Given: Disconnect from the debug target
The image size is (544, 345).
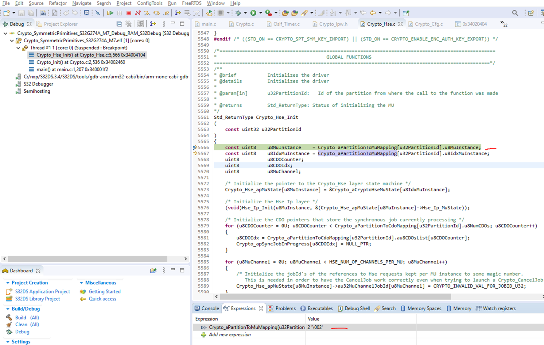Looking at the screenshot, I should tap(138, 13).
